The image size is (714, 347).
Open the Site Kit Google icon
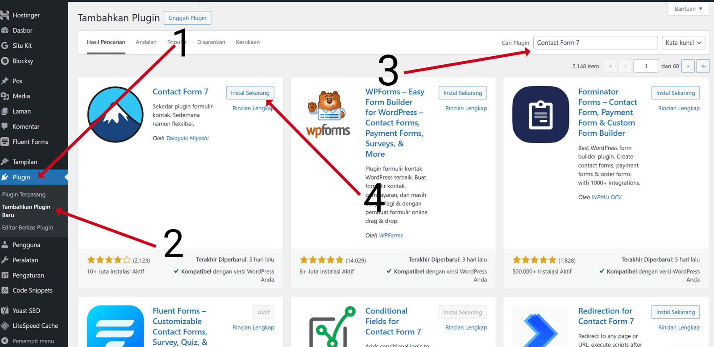(5, 46)
